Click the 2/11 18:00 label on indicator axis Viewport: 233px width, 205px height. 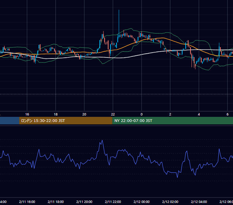(56, 202)
